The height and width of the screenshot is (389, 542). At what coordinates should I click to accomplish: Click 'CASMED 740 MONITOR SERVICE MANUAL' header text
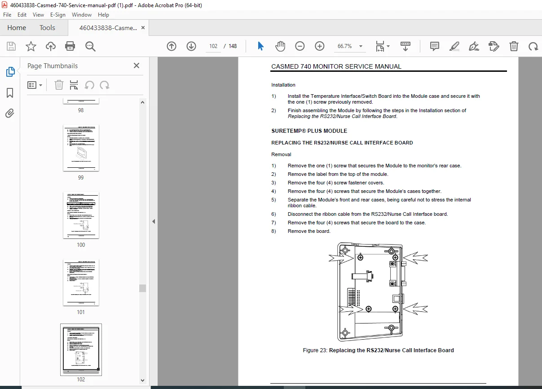pyautogui.click(x=336, y=66)
